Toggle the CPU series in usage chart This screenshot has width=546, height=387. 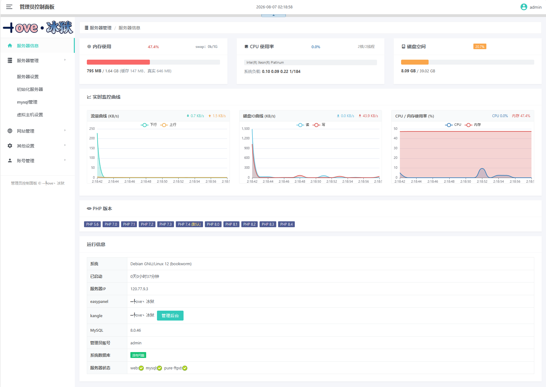pyautogui.click(x=453, y=125)
